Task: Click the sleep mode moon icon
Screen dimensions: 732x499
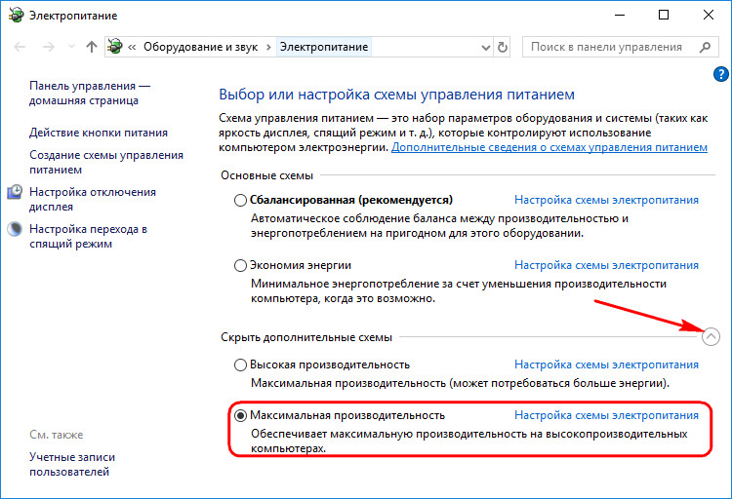Action: tap(15, 229)
